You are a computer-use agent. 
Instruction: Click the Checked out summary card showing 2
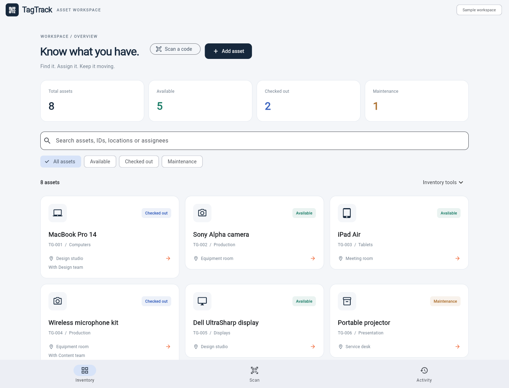[x=309, y=101]
